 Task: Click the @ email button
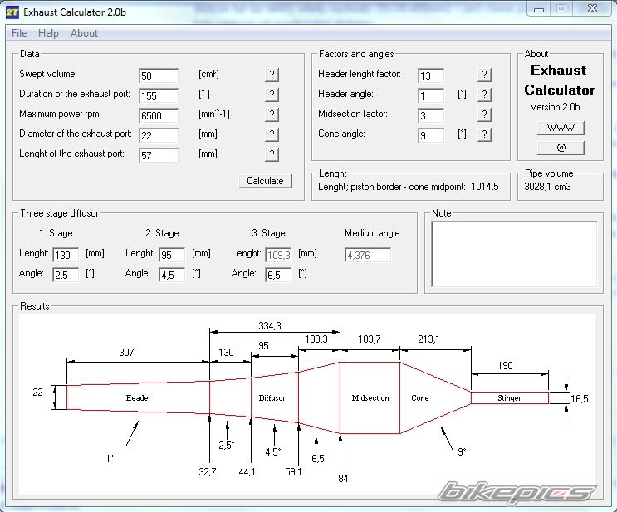click(561, 148)
